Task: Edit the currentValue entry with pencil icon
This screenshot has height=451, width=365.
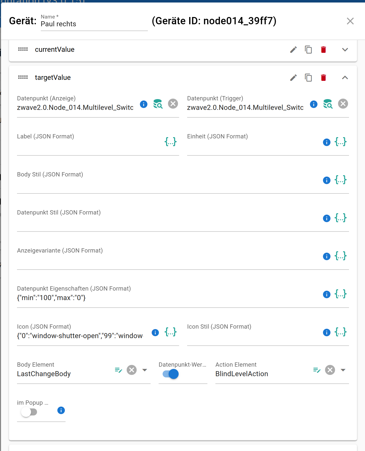Action: coord(293,50)
